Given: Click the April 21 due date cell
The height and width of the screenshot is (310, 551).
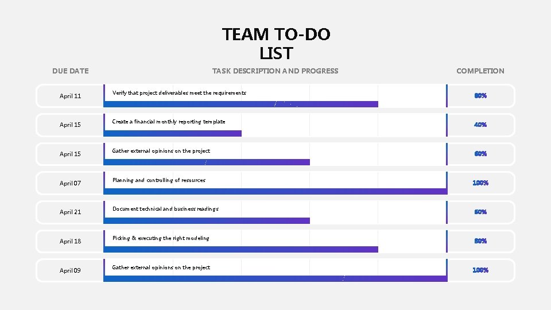Looking at the screenshot, I should 70,212.
